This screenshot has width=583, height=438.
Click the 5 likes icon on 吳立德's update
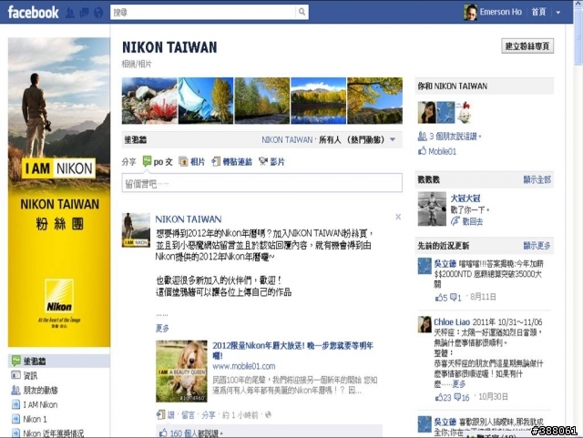point(441,298)
